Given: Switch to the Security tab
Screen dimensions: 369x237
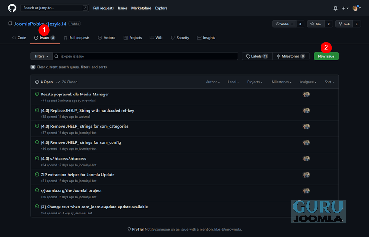Looking at the screenshot, I should (x=180, y=38).
